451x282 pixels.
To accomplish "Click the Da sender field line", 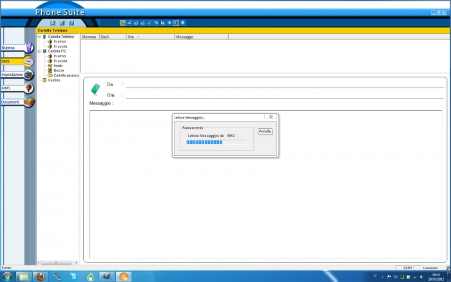I will point(285,85).
